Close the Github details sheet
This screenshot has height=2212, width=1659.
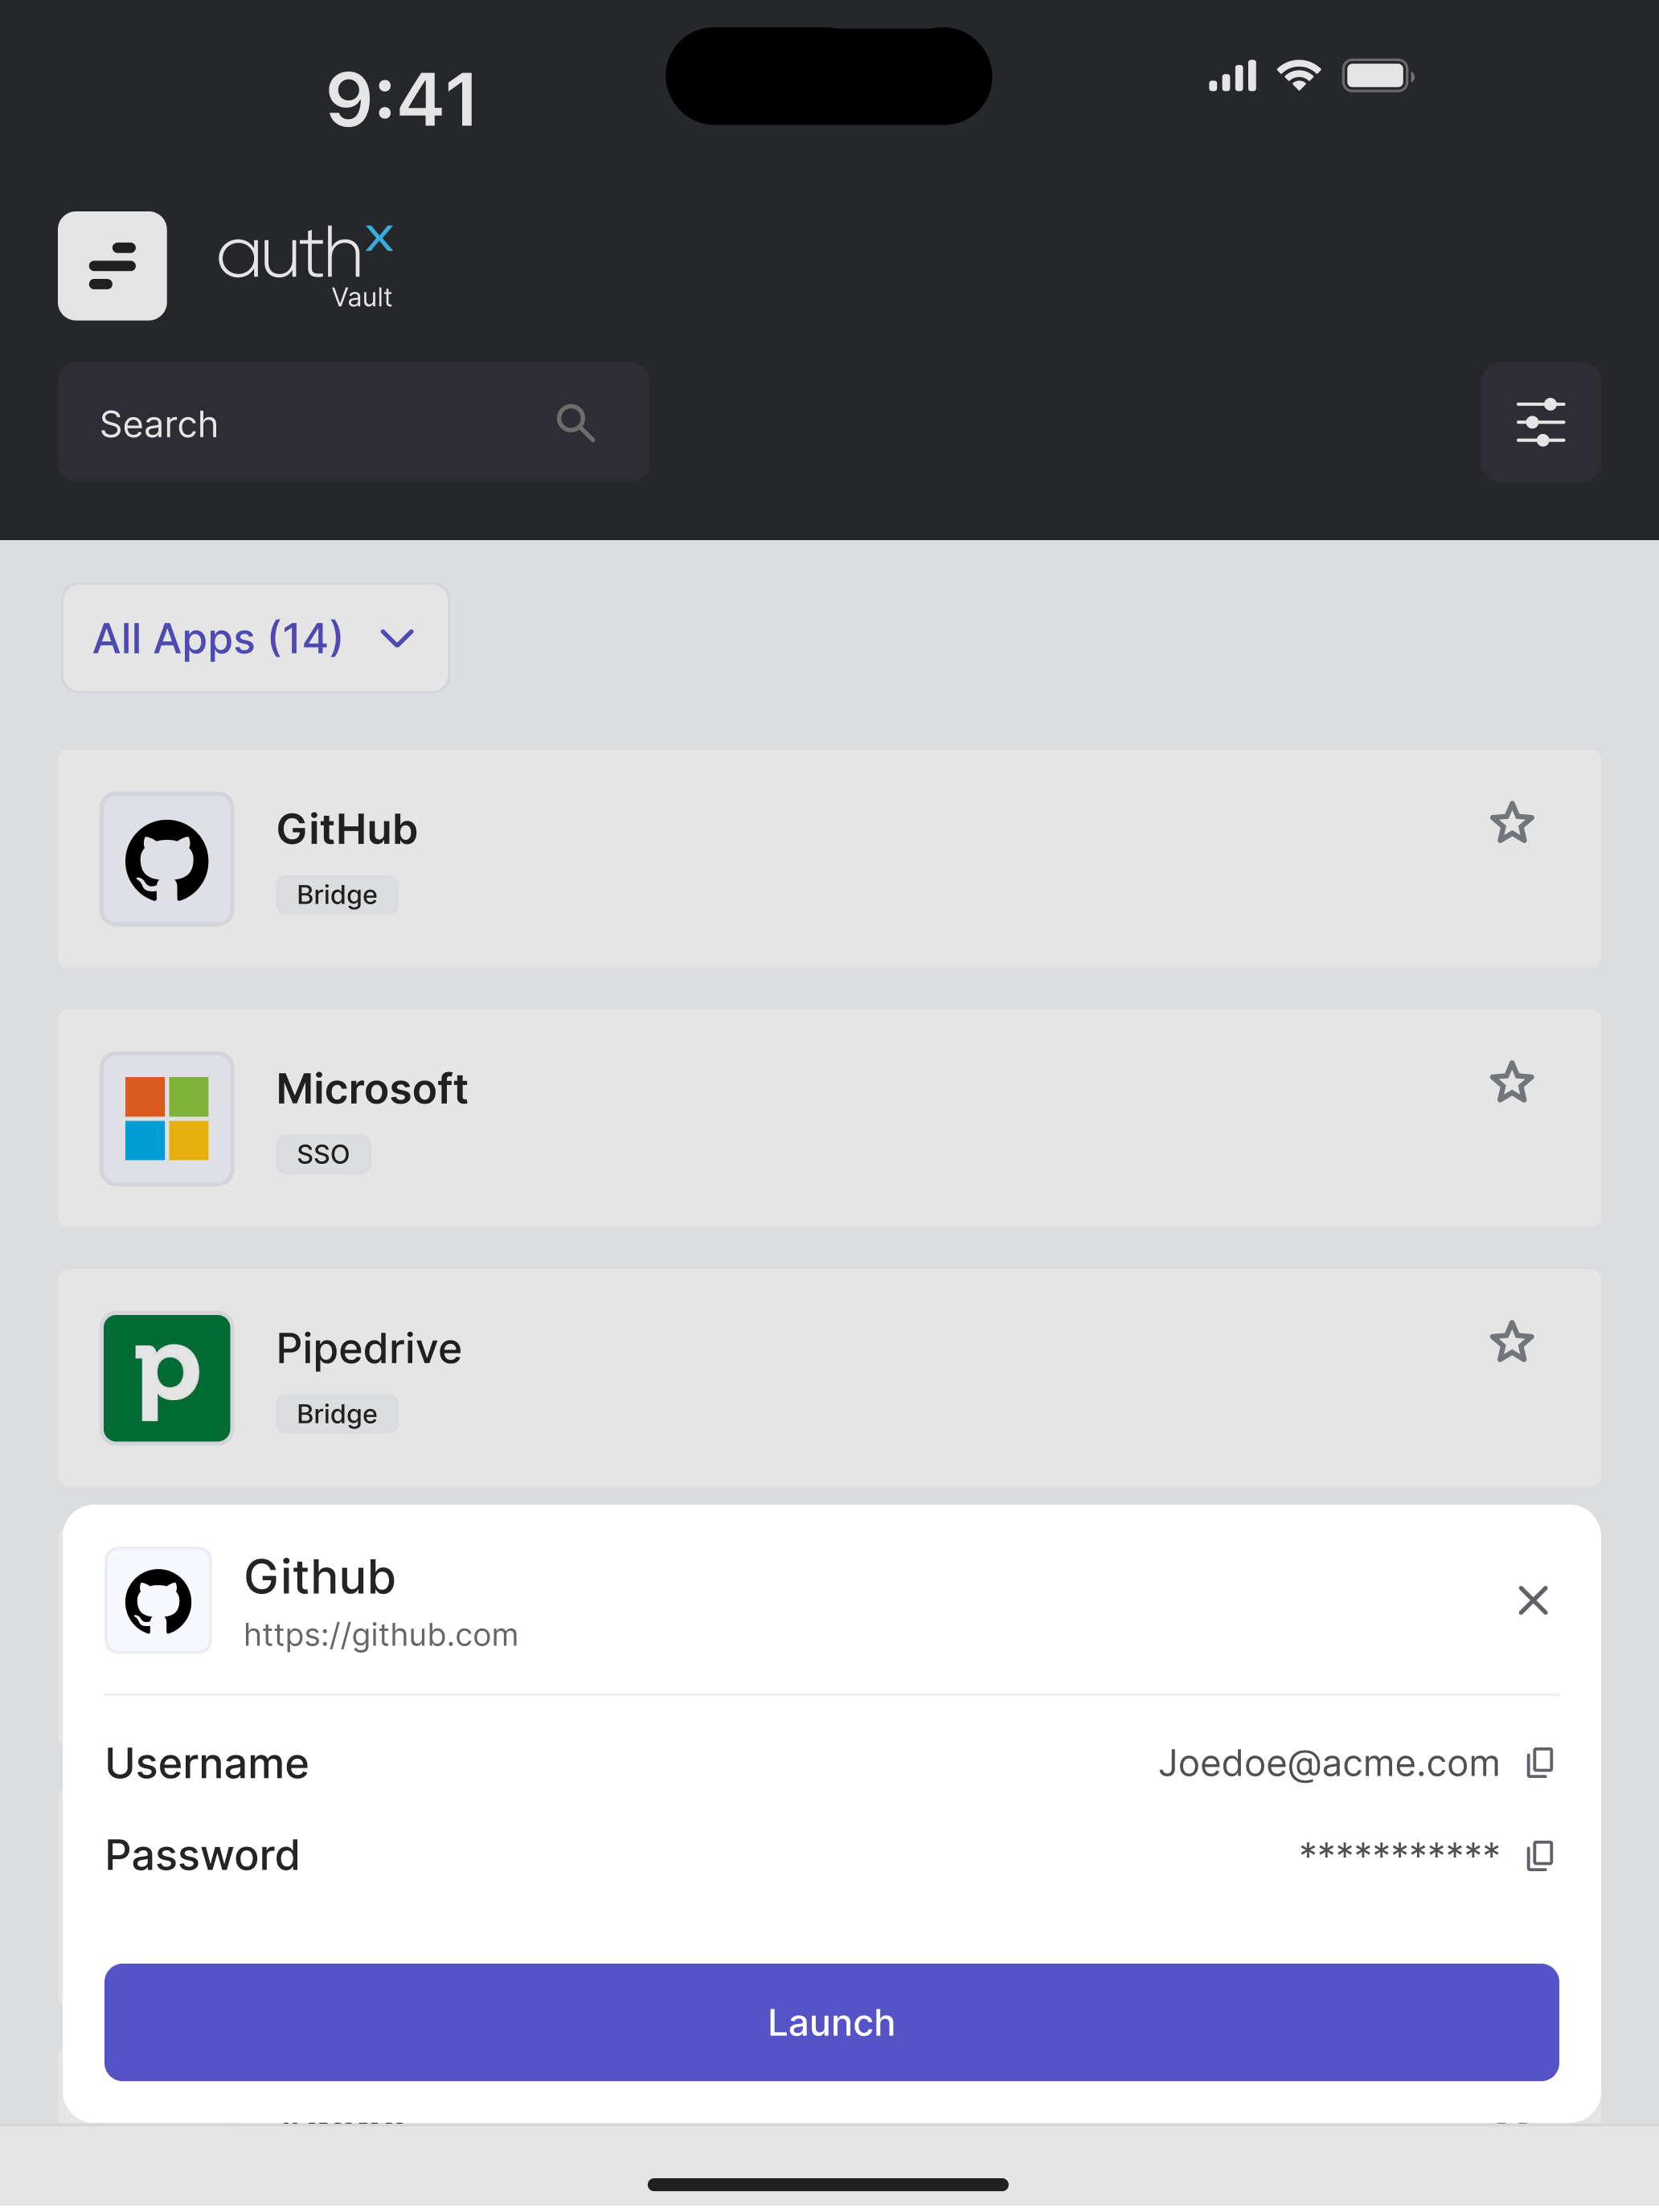coord(1532,1601)
